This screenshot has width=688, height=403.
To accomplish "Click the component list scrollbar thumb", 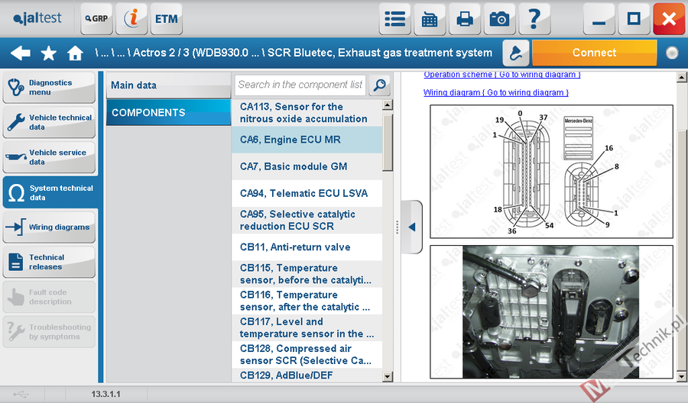I will click(388, 143).
